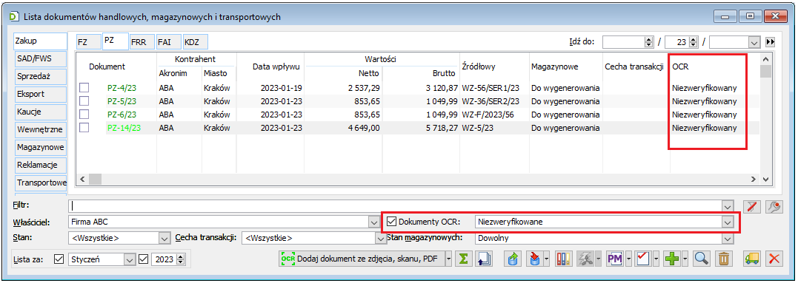Click the green arrow warehouse export icon

pyautogui.click(x=513, y=259)
